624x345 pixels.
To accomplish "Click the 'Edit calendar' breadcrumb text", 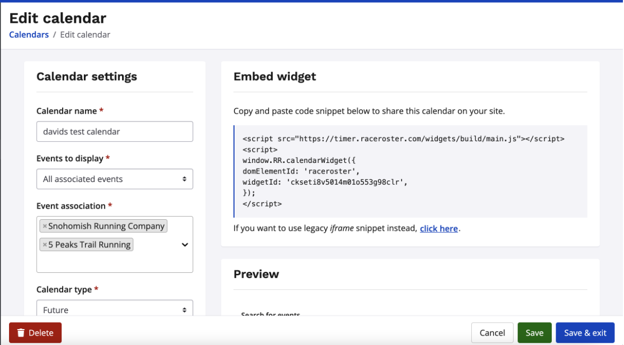I will [85, 34].
